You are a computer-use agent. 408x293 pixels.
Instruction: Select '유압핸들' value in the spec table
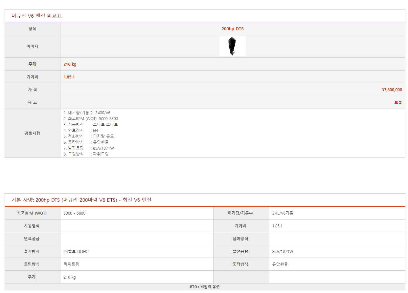point(280,264)
